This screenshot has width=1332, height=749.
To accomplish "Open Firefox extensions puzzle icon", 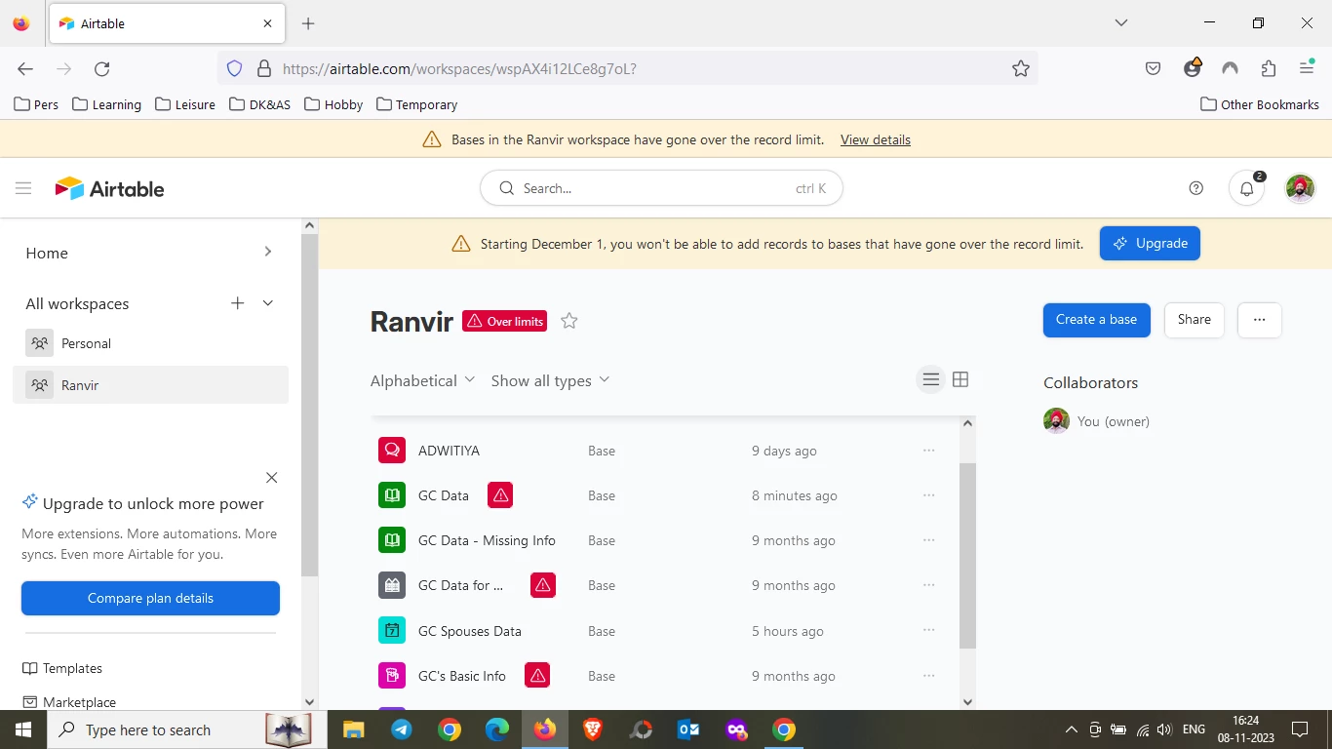I will point(1269,68).
